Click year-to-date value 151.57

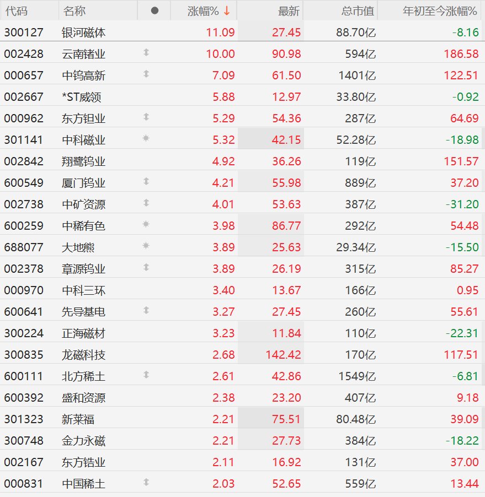pos(461,161)
